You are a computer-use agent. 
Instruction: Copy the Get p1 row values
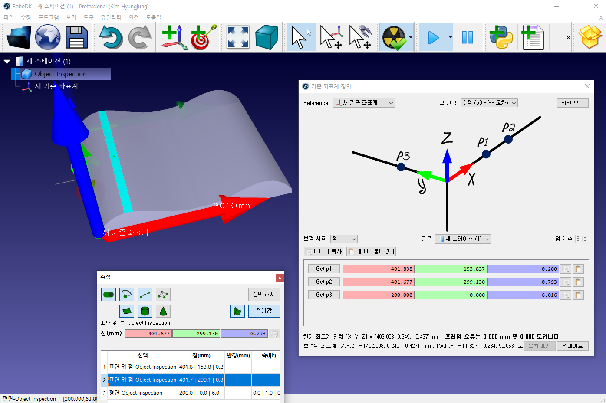(566, 269)
